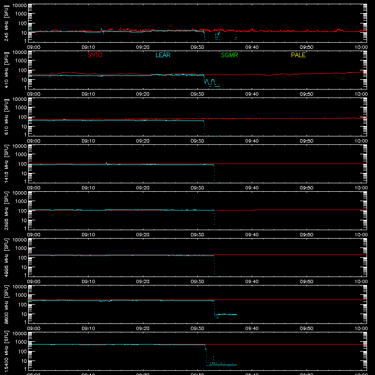Select the 1415 MHz [SFU] axis title

click(x=6, y=164)
